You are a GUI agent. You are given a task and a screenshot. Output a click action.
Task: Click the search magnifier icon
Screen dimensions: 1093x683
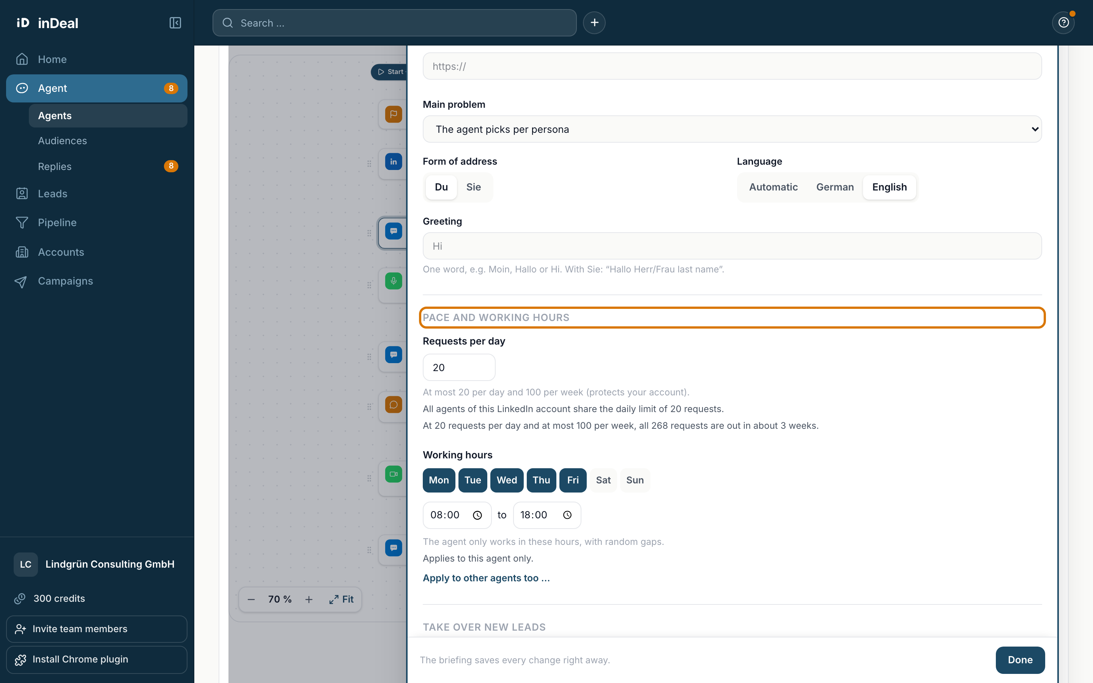pyautogui.click(x=228, y=23)
